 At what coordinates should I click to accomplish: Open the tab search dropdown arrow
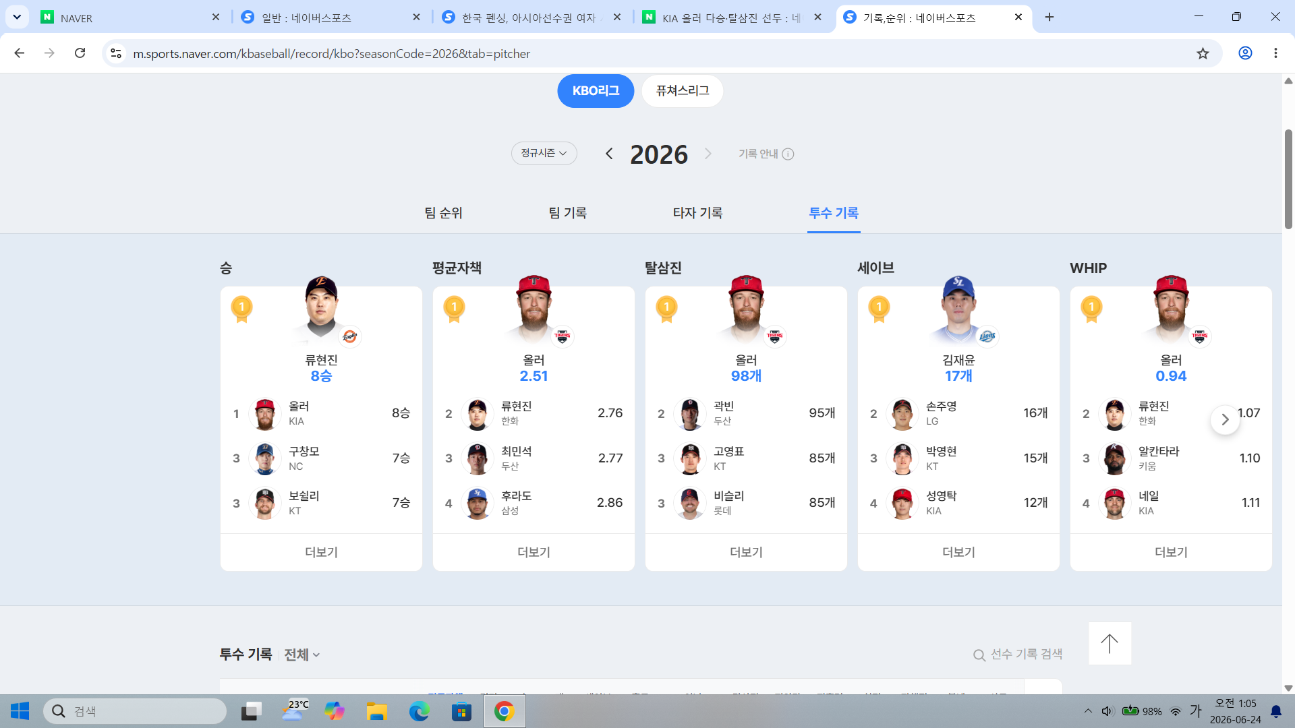point(17,18)
